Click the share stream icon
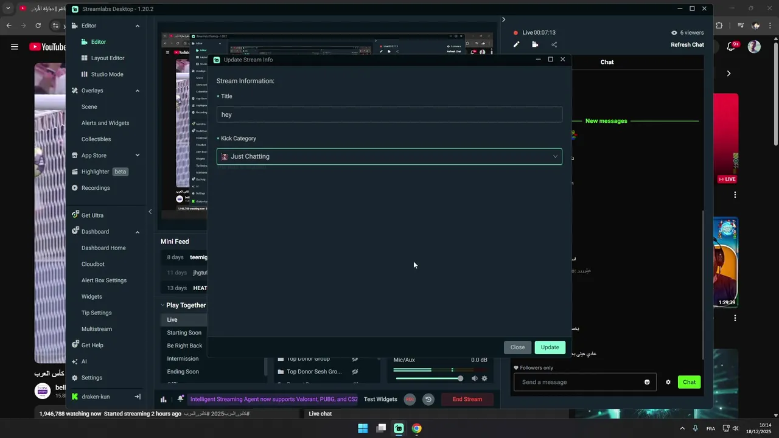Image resolution: width=779 pixels, height=438 pixels. pos(554,44)
